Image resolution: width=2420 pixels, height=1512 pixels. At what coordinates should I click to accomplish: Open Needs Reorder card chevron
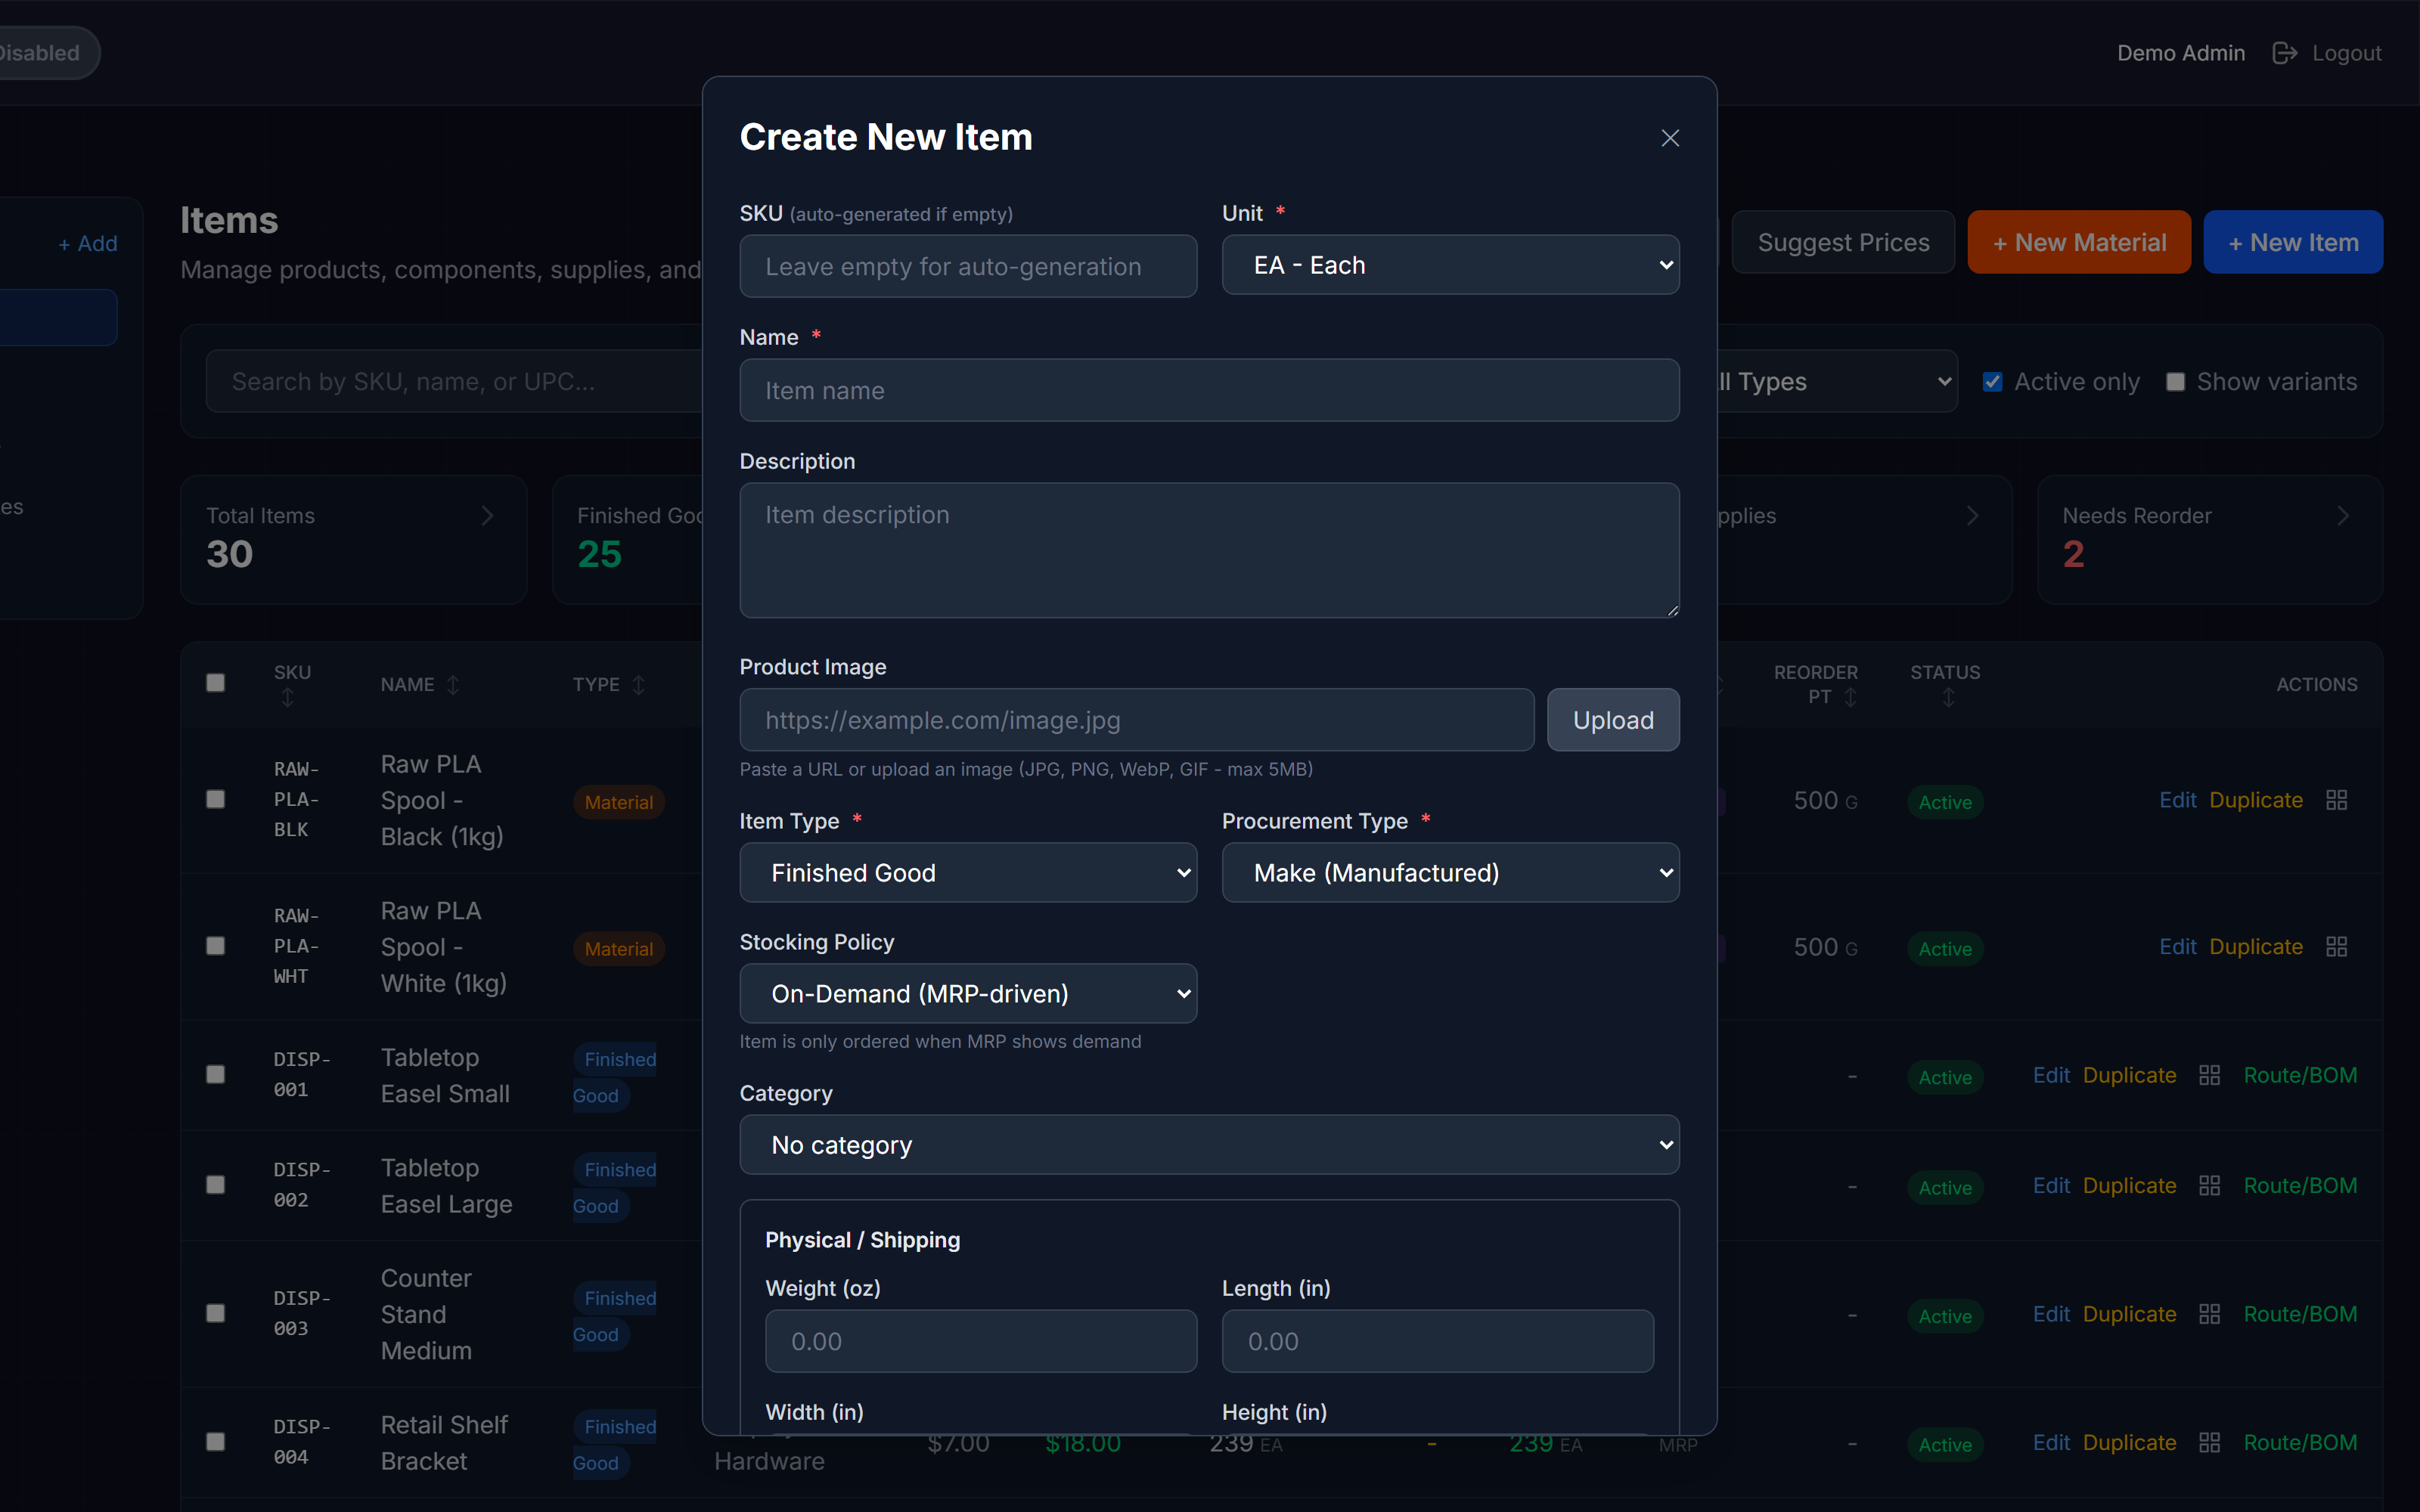tap(2342, 516)
